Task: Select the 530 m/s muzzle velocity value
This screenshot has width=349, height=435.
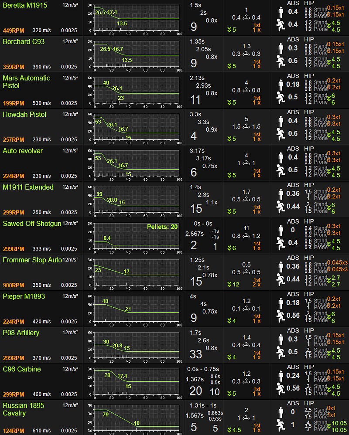Action: point(41,103)
